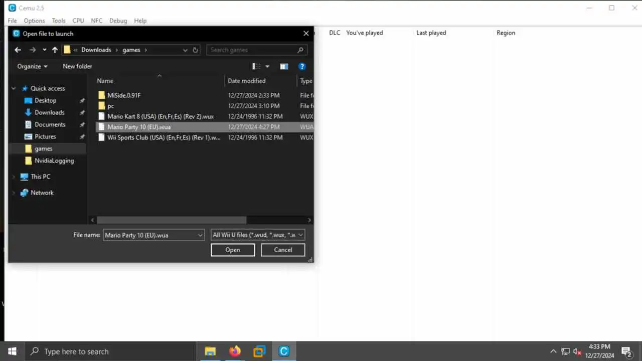Click the File name input field
This screenshot has width=642, height=361.
pos(149,235)
